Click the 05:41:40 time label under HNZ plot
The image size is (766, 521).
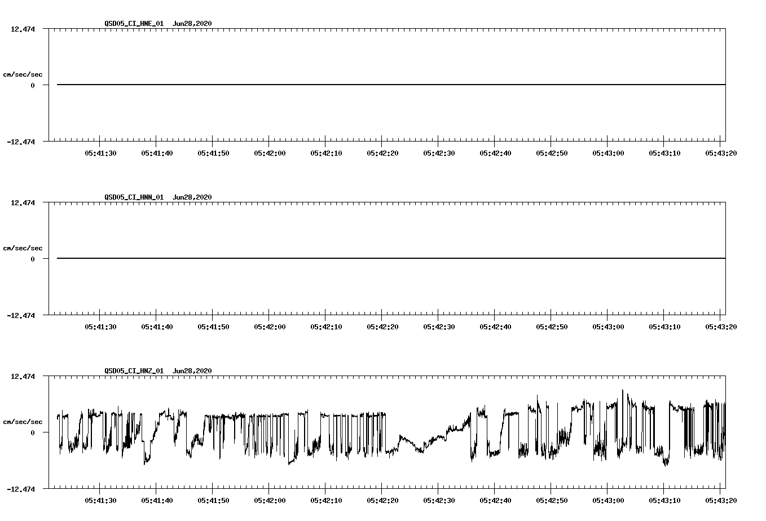click(x=157, y=500)
